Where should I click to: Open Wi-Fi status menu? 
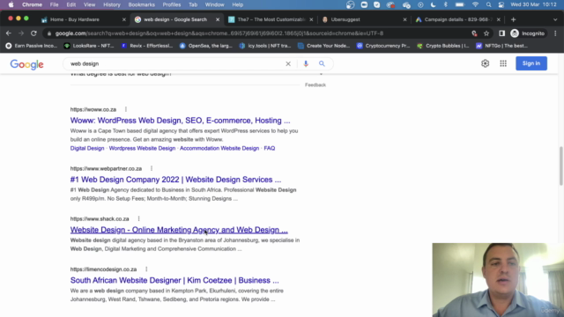(475, 4)
